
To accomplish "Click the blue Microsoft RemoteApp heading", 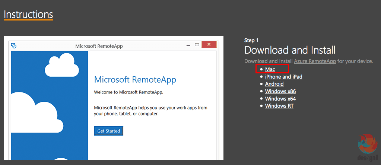I will [135, 80].
